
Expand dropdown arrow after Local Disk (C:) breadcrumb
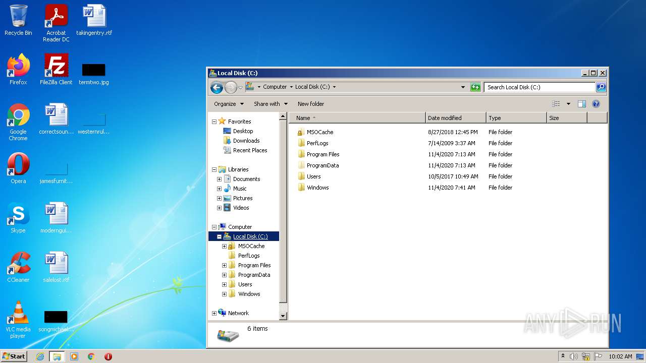pyautogui.click(x=334, y=87)
